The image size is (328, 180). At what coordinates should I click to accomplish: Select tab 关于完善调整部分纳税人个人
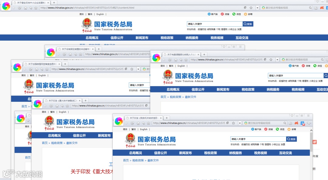coord(181,55)
